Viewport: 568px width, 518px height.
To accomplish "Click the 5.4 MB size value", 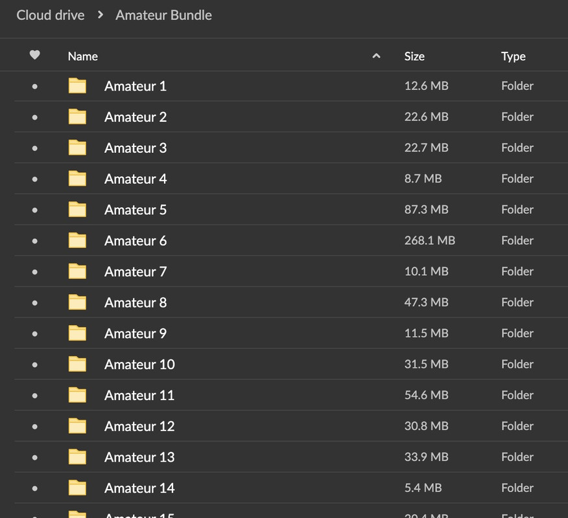I will point(423,488).
